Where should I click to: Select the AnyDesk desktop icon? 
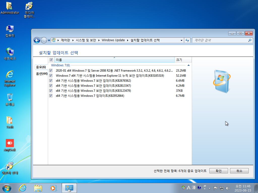tap(10, 145)
